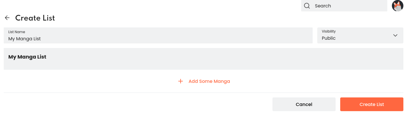The height and width of the screenshot is (120, 414).
Task: Click the small List Name label
Action: pyautogui.click(x=17, y=32)
